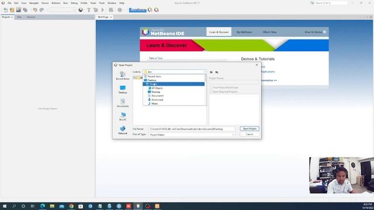Click the Up One Level icon in dialog
The height and width of the screenshot is (210, 374).
pyautogui.click(x=212, y=72)
